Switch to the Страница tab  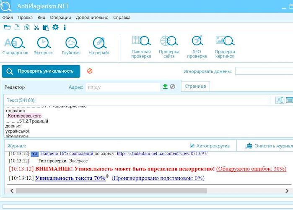(195, 86)
